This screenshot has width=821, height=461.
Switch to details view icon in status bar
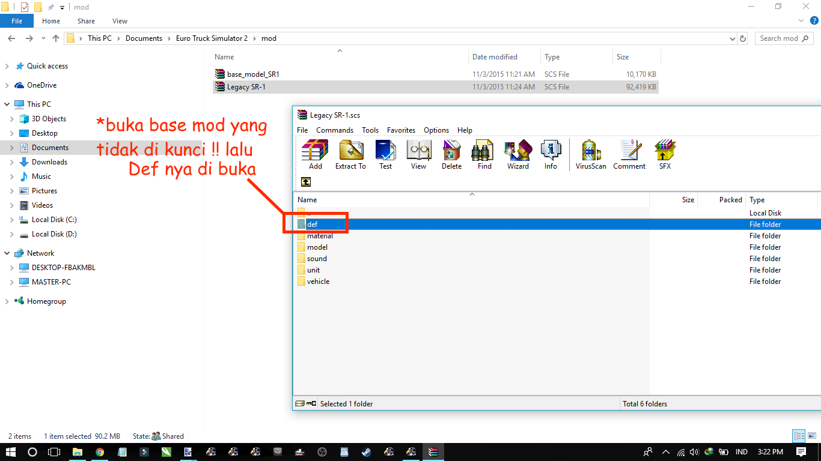(x=799, y=436)
